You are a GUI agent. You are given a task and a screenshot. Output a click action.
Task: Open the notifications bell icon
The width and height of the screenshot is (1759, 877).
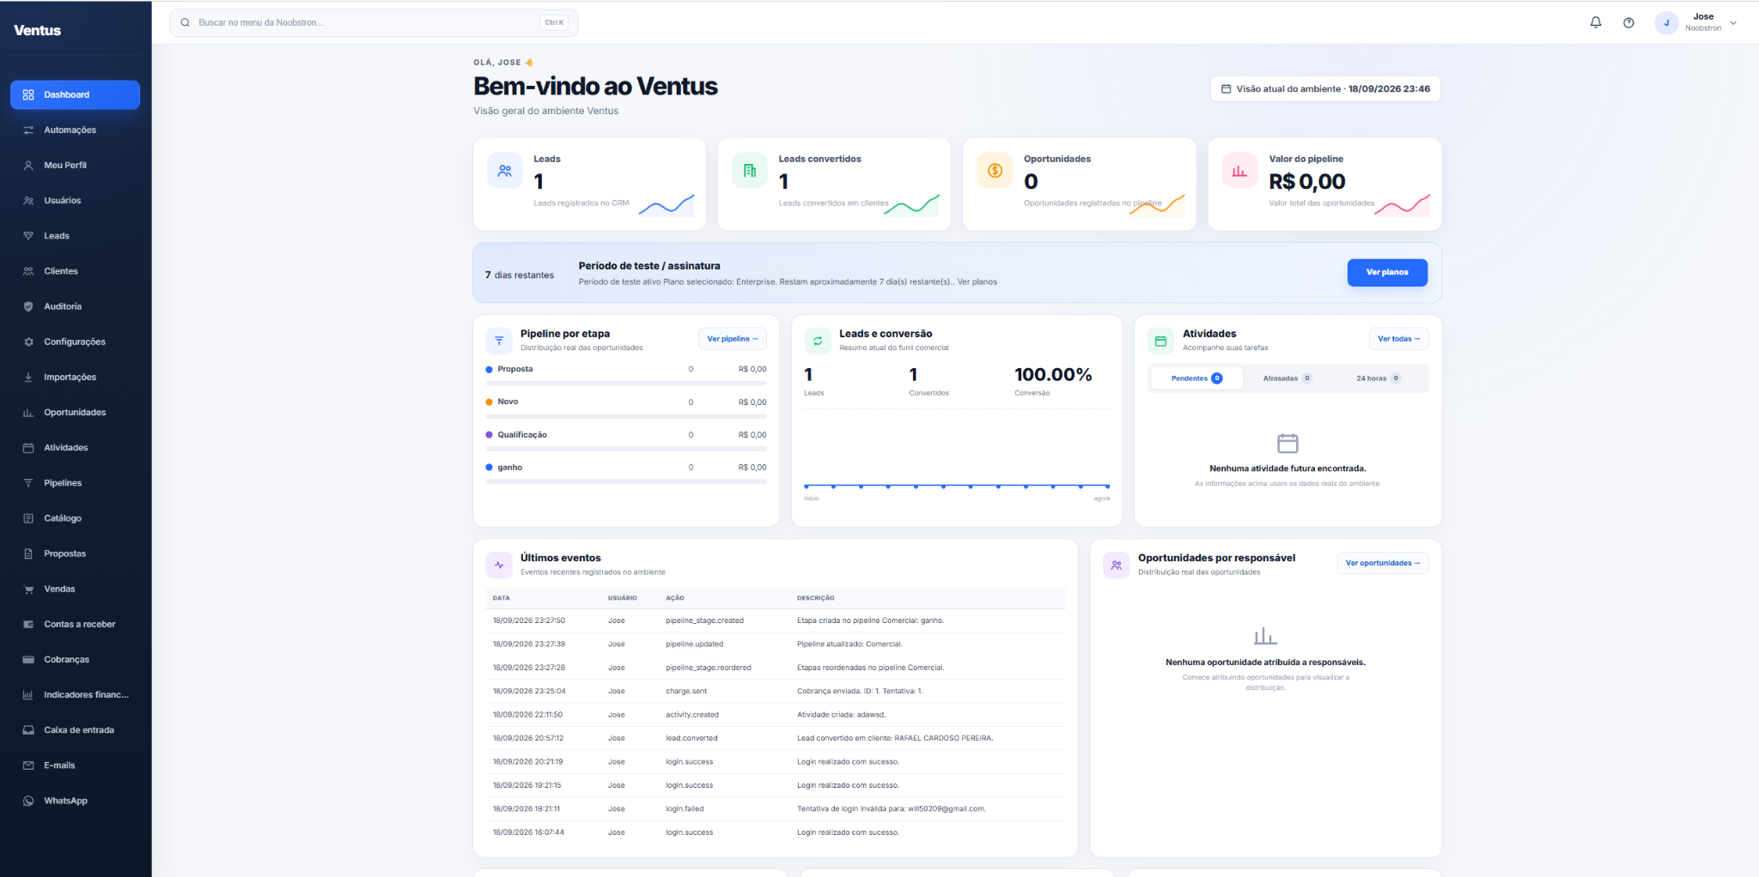[1595, 23]
